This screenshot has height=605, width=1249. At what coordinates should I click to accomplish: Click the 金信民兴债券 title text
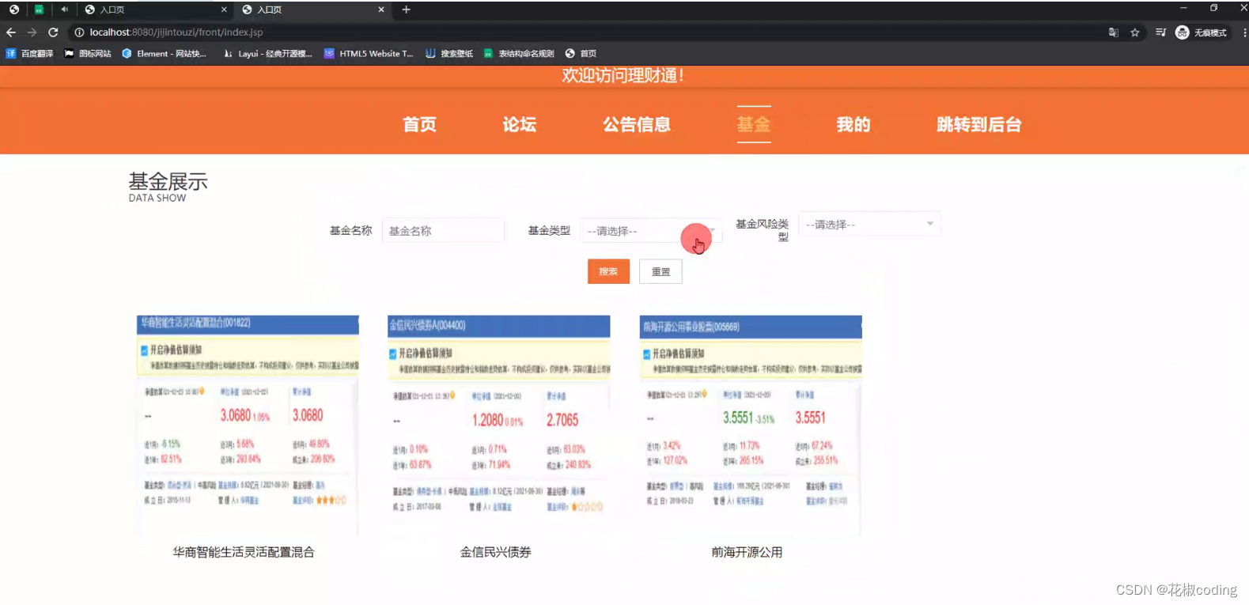point(495,552)
